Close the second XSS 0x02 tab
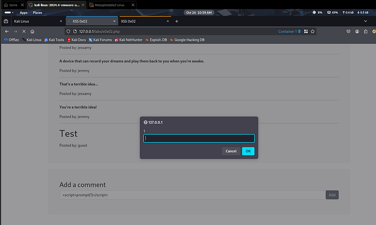This screenshot has width=376, height=225. coord(168,21)
